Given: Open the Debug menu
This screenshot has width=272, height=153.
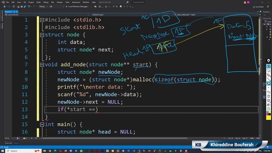Looking at the screenshot, I should pos(46,2).
